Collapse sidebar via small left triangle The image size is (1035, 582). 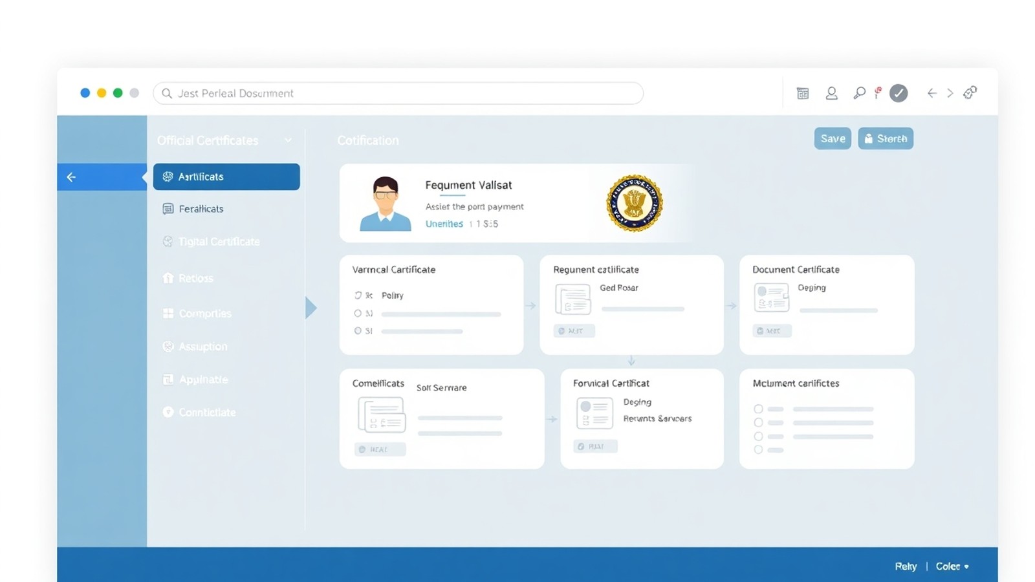point(144,177)
